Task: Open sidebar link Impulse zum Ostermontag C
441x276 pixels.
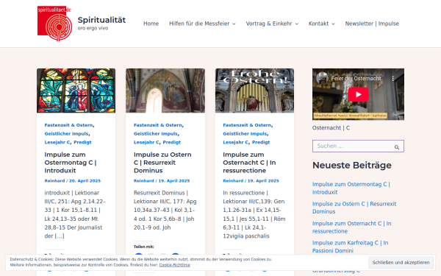Action: click(351, 188)
